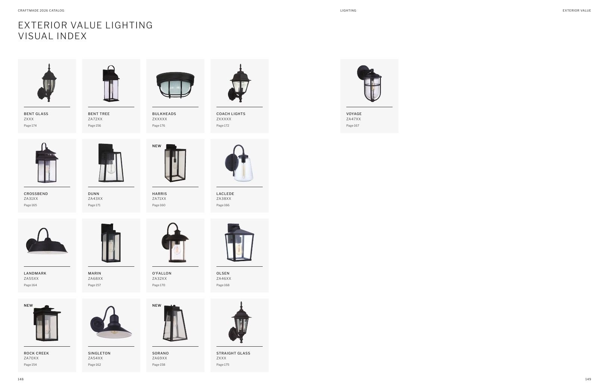This screenshot has height=390, width=609.
Task: Click the "CRAFTMADE 2026 CATALOG" header text
Action: [x=41, y=10]
